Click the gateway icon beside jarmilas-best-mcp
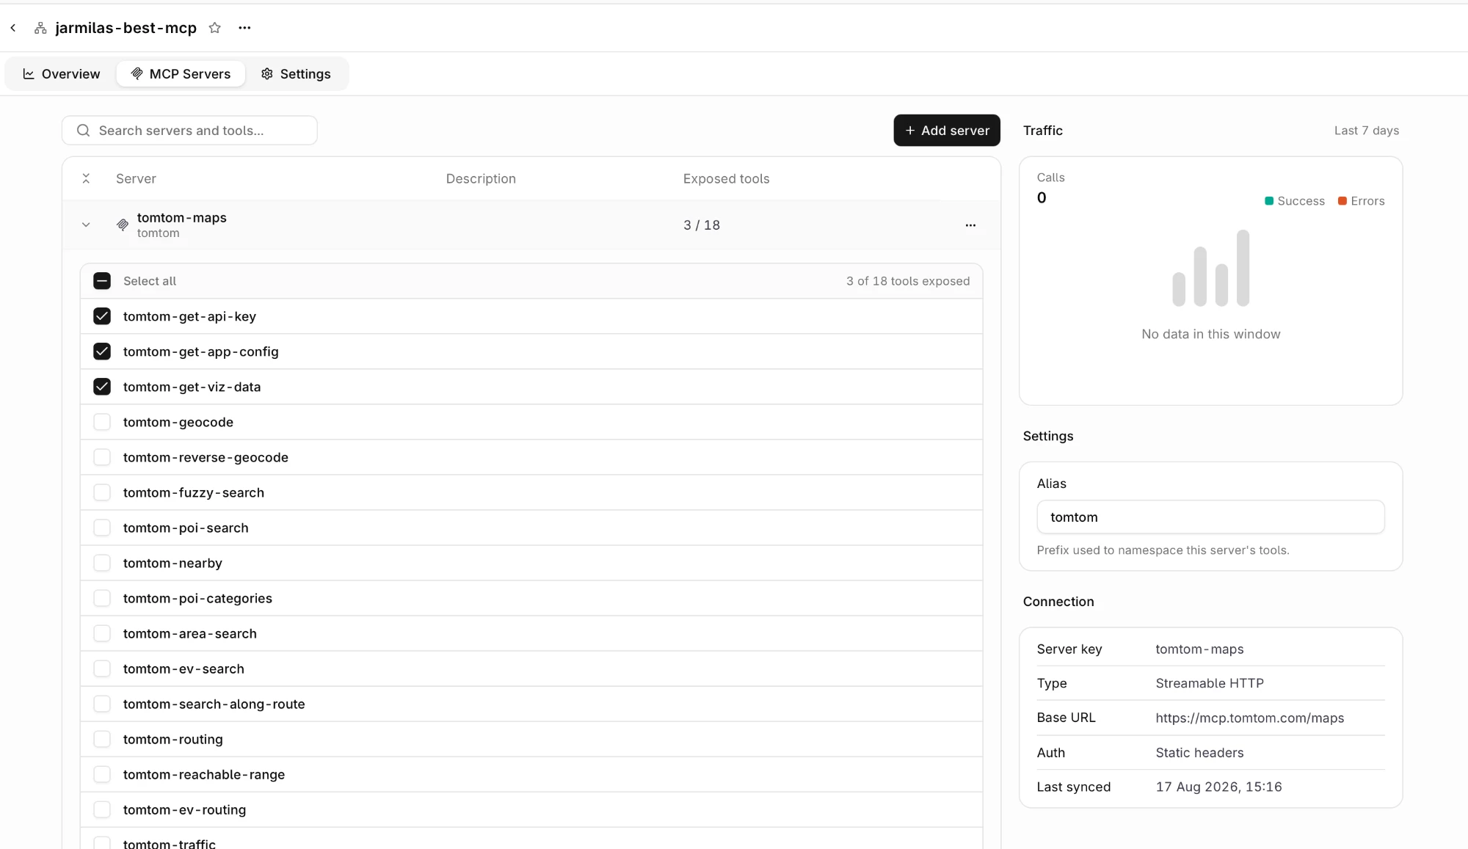 (x=40, y=28)
